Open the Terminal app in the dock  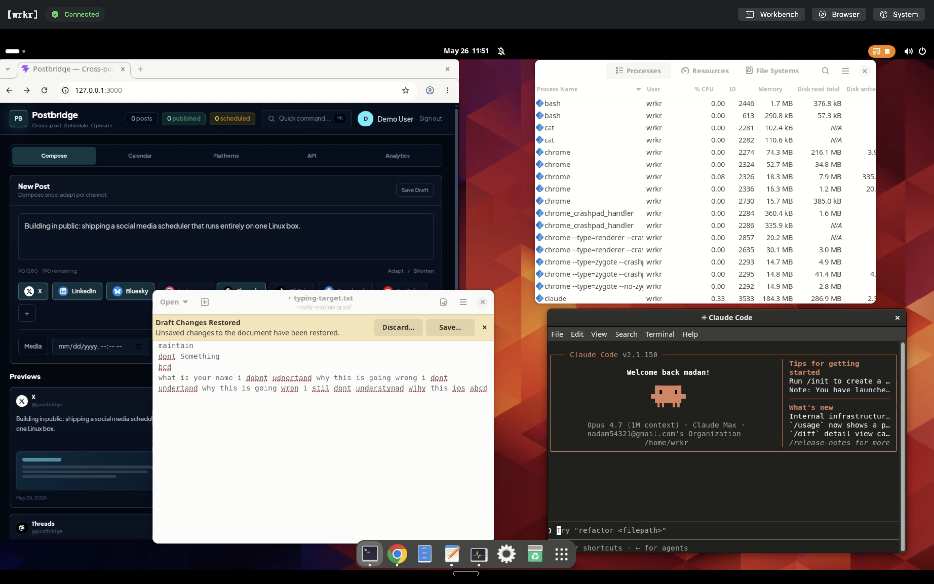[x=370, y=554]
